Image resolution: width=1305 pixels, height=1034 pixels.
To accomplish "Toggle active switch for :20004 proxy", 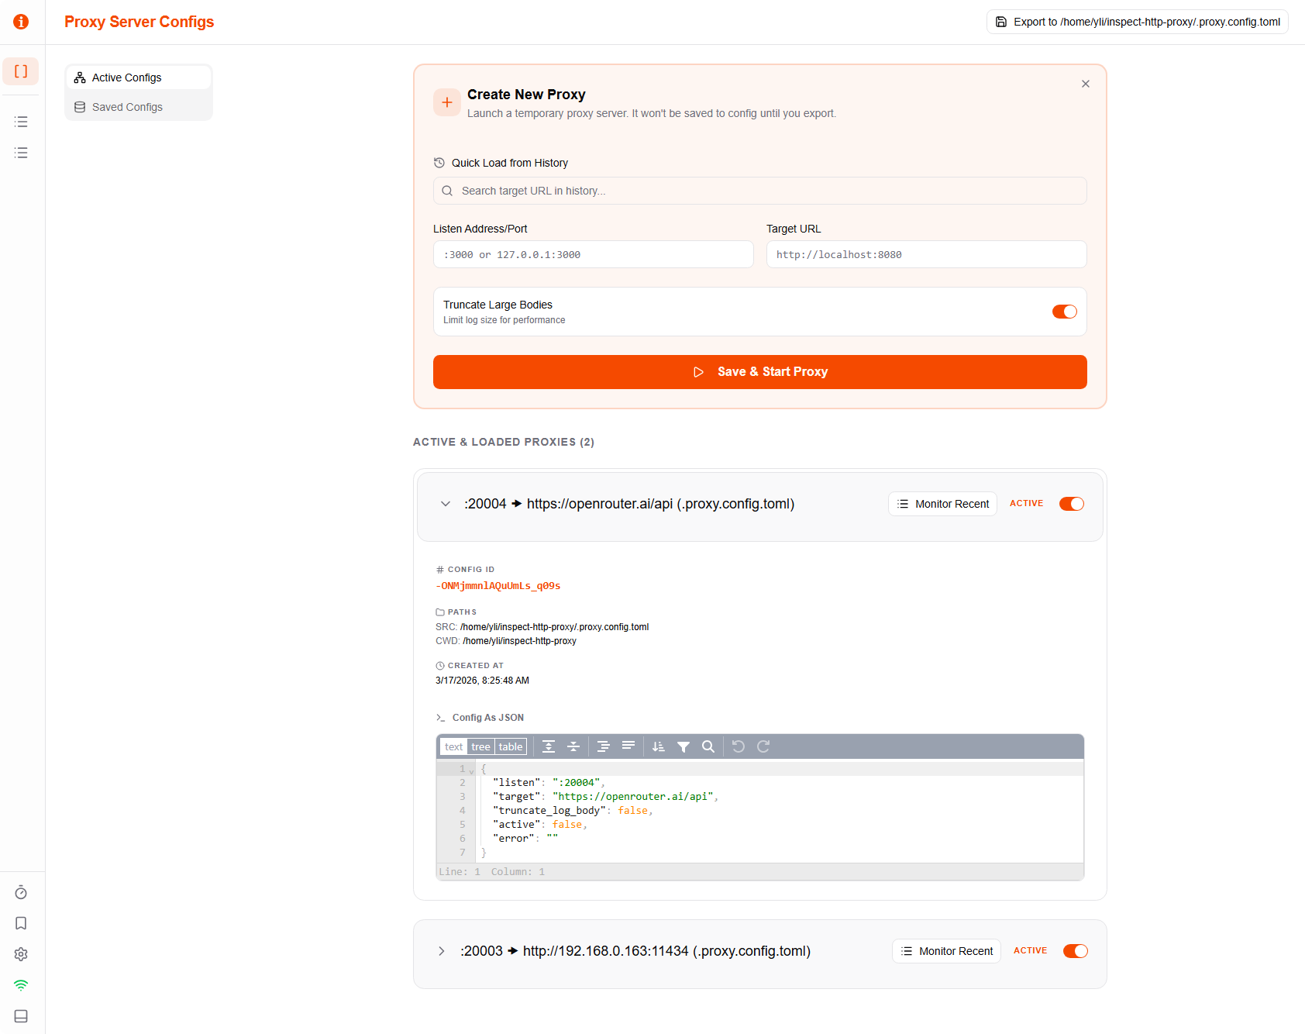I will pos(1072,504).
